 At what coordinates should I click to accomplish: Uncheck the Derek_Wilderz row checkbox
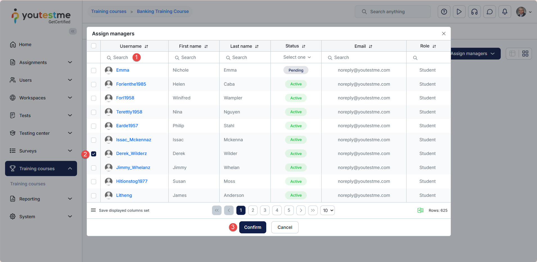(x=94, y=154)
